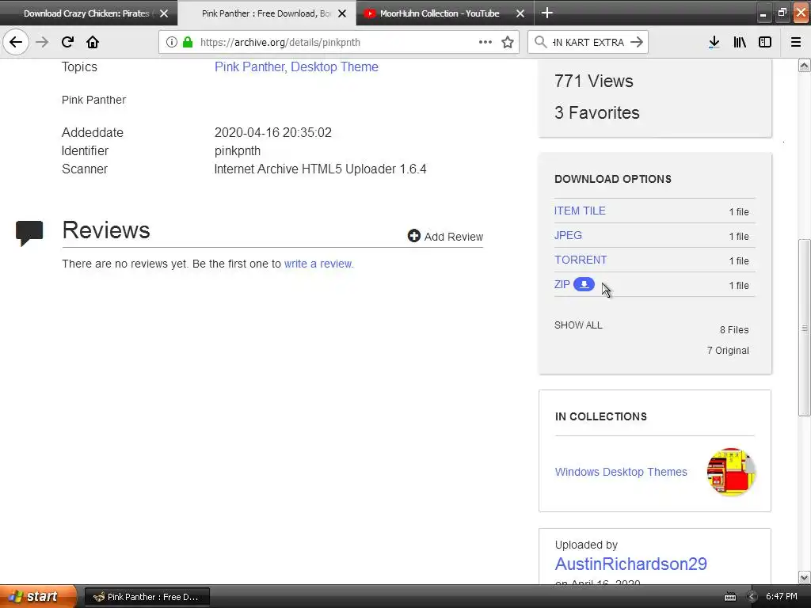Toggle the sidebar view icon
811x608 pixels.
765,43
